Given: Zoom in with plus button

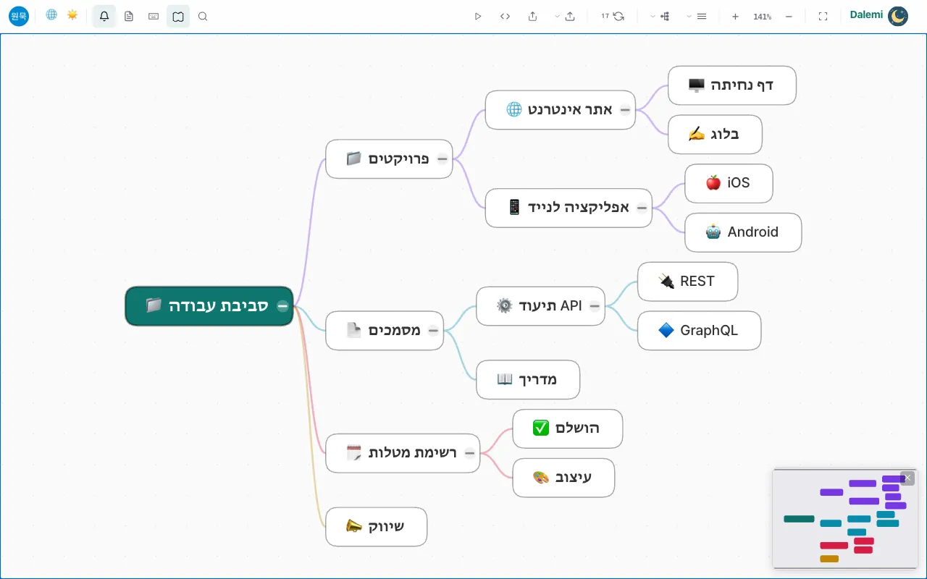Looking at the screenshot, I should (x=735, y=16).
